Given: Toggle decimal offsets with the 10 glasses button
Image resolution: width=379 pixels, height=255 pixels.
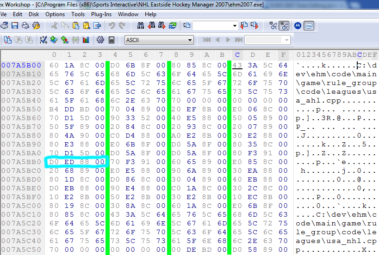Looking at the screenshot, I should [x=273, y=25].
